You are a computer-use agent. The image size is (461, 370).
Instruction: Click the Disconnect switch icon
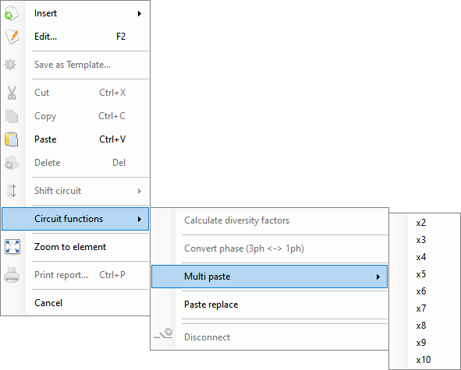point(164,334)
